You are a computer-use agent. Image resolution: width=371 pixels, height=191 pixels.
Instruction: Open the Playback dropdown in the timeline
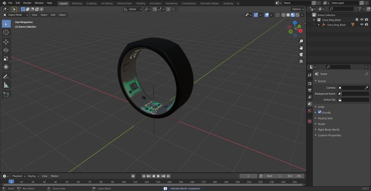(18, 176)
